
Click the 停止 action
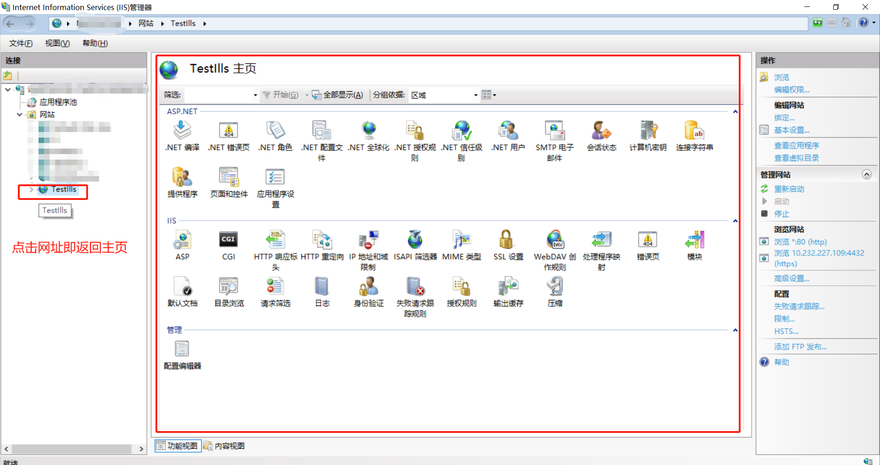(781, 214)
